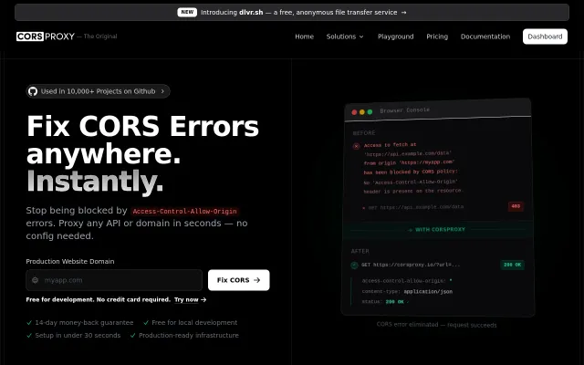This screenshot has height=365, width=584.
Task: Click the arrow after the dlvr.sh announcement
Action: (403, 12)
